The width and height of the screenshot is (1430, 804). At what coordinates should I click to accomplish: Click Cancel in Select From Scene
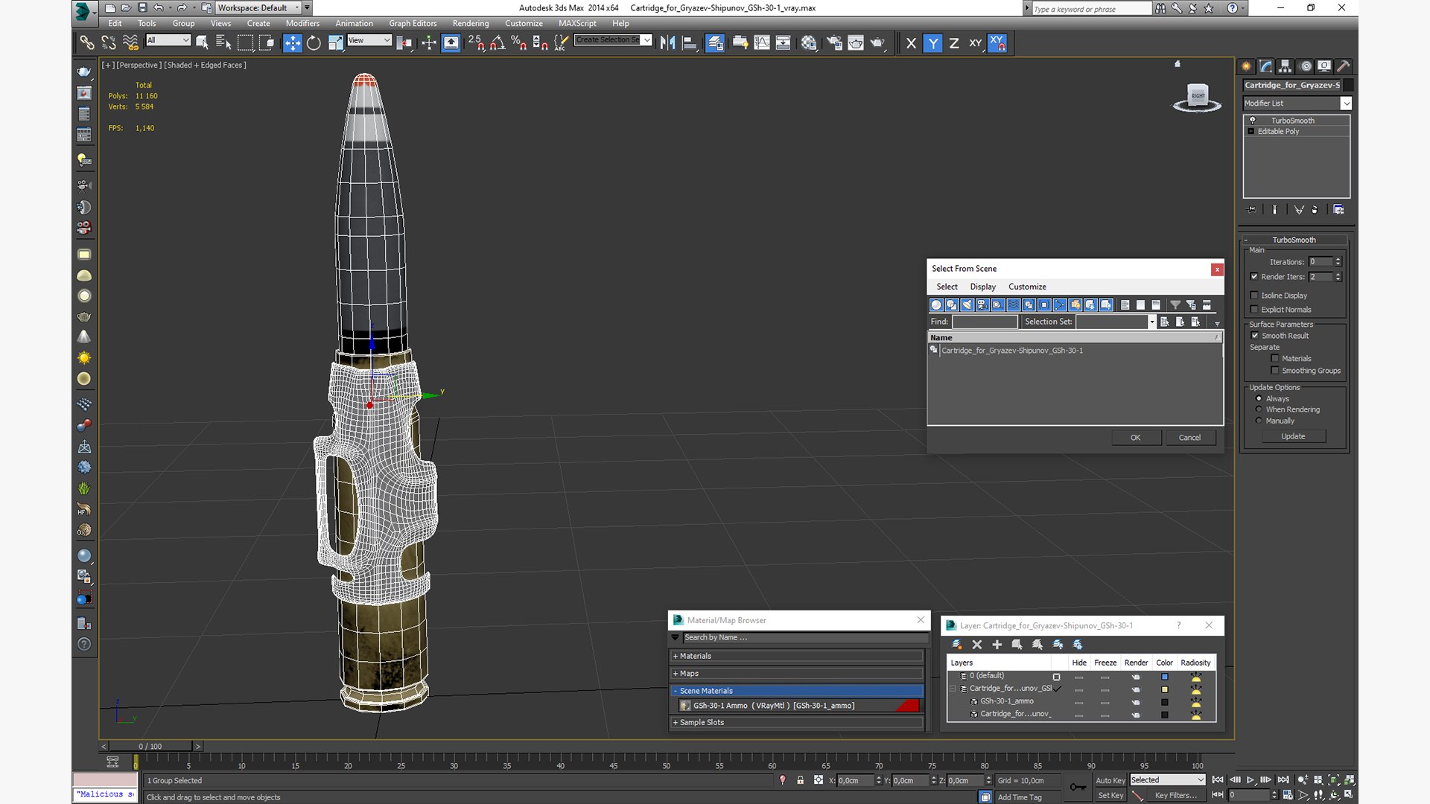(x=1189, y=438)
